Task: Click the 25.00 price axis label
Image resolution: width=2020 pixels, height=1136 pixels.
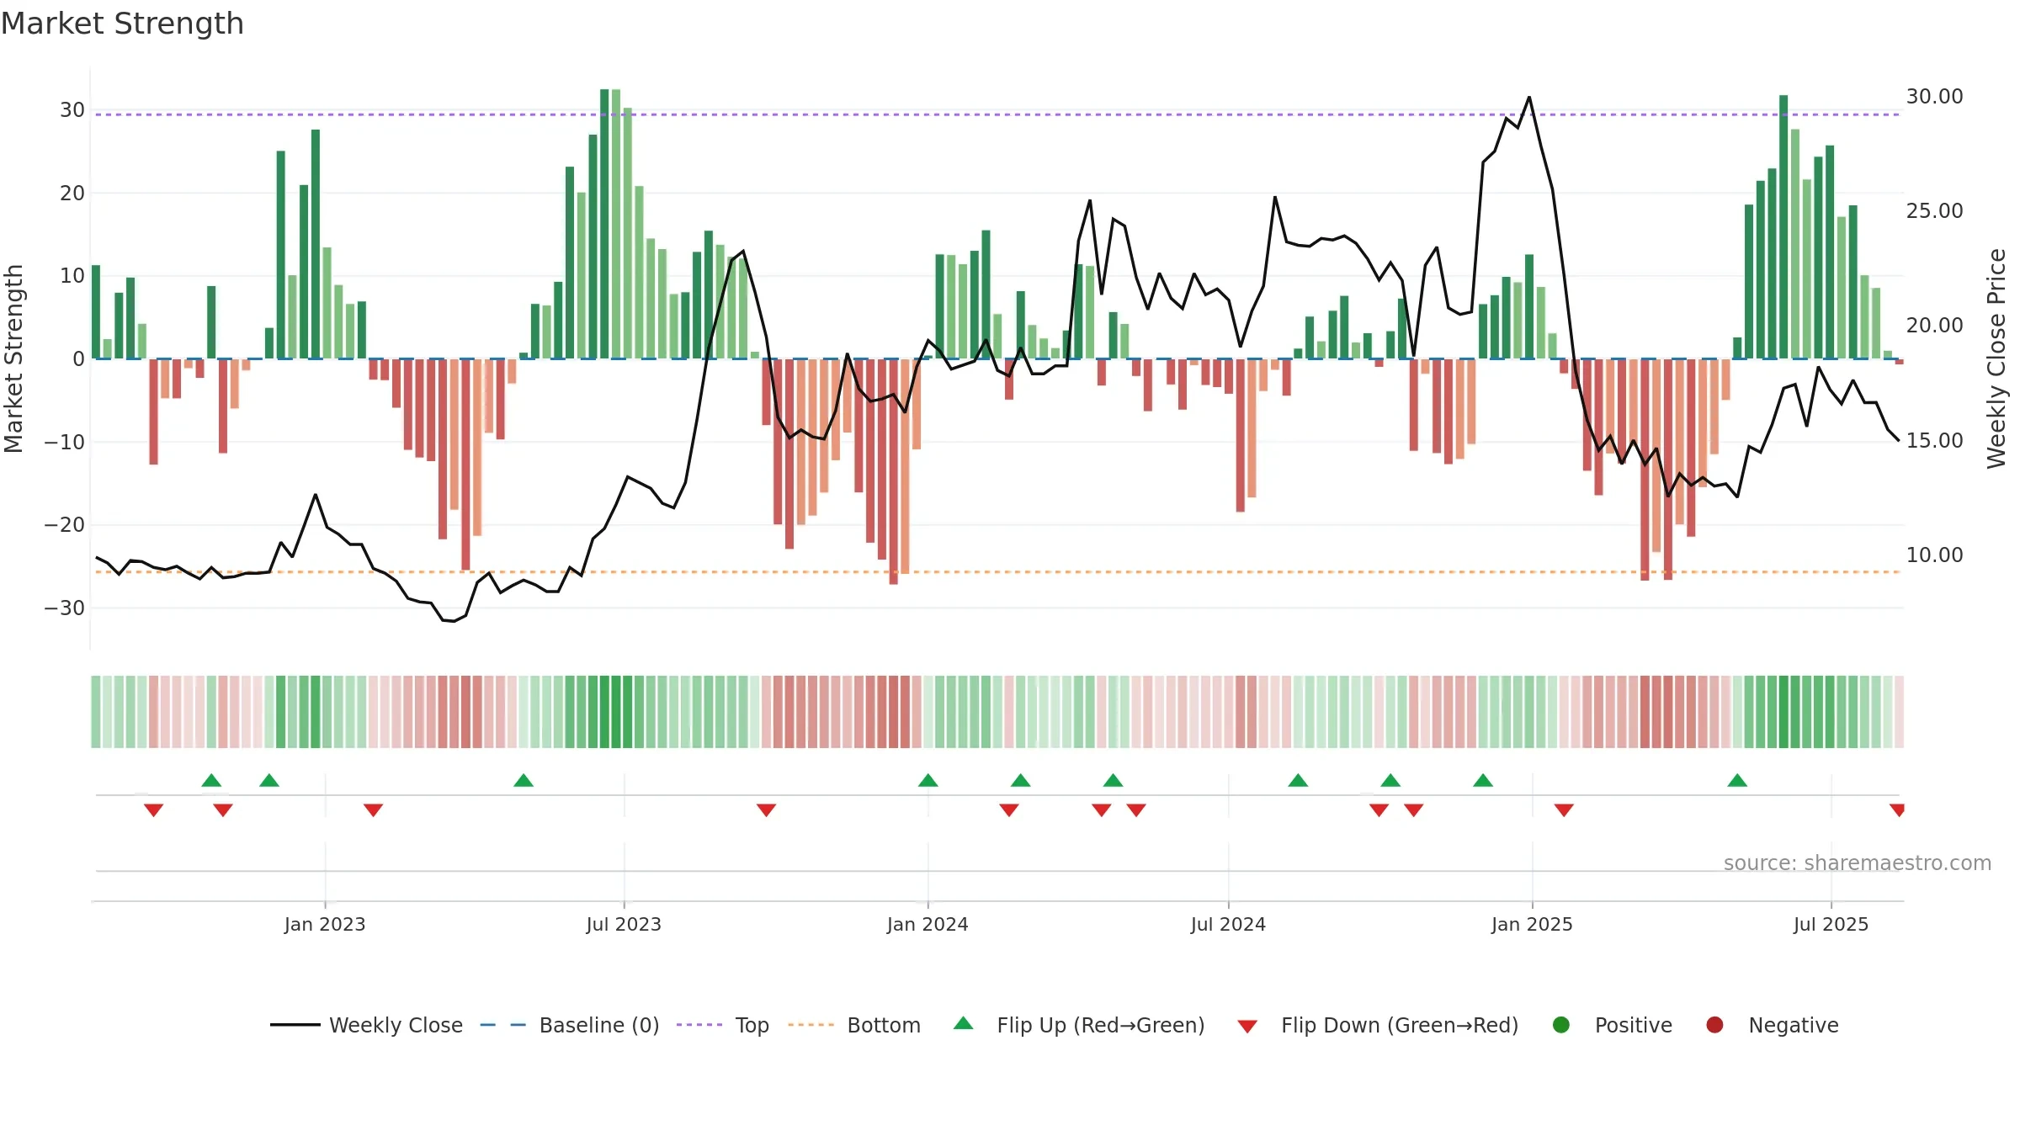Action: tap(1934, 211)
